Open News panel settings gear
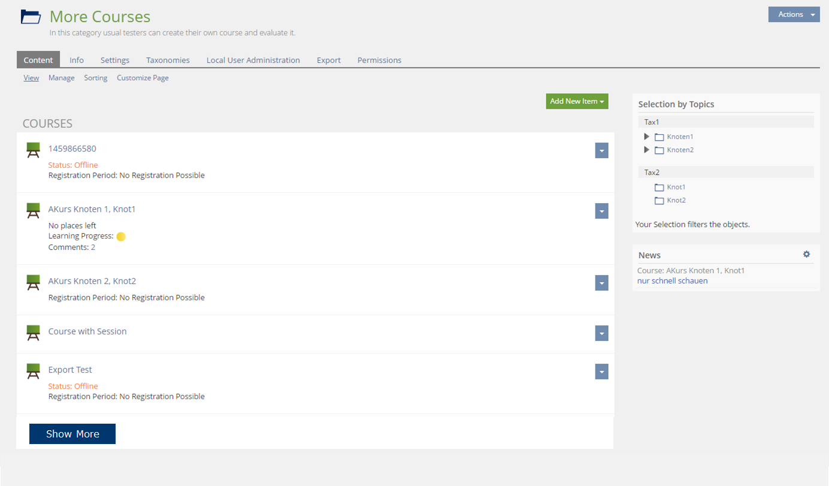 [806, 255]
